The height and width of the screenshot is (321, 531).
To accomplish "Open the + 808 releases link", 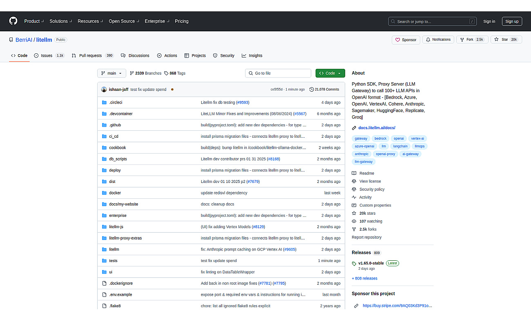I will 364,278.
